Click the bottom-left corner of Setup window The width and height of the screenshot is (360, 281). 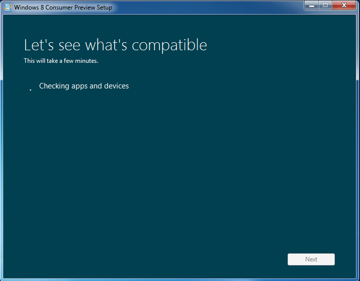click(2, 279)
